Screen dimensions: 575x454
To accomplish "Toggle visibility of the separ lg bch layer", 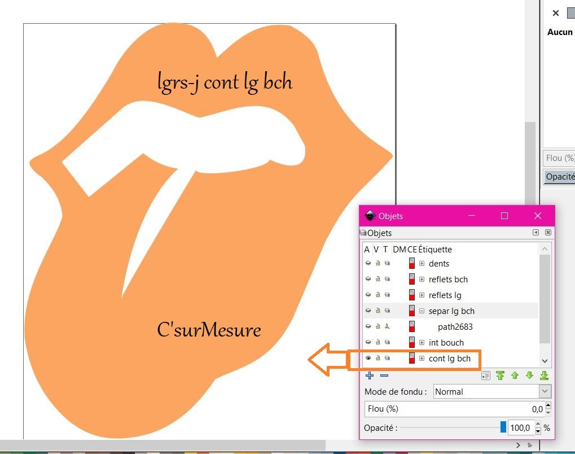I will 368,311.
